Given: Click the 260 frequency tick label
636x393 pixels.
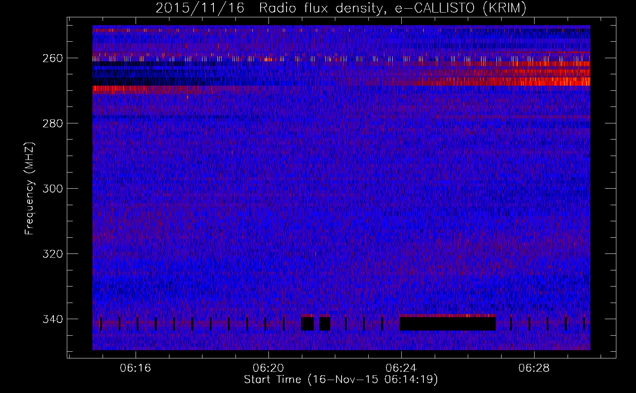Looking at the screenshot, I should click(x=52, y=58).
